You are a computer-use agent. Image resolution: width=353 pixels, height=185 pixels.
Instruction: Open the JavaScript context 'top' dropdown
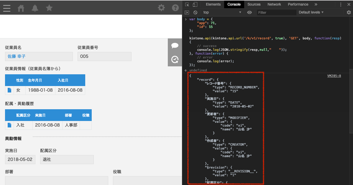pyautogui.click(x=222, y=12)
